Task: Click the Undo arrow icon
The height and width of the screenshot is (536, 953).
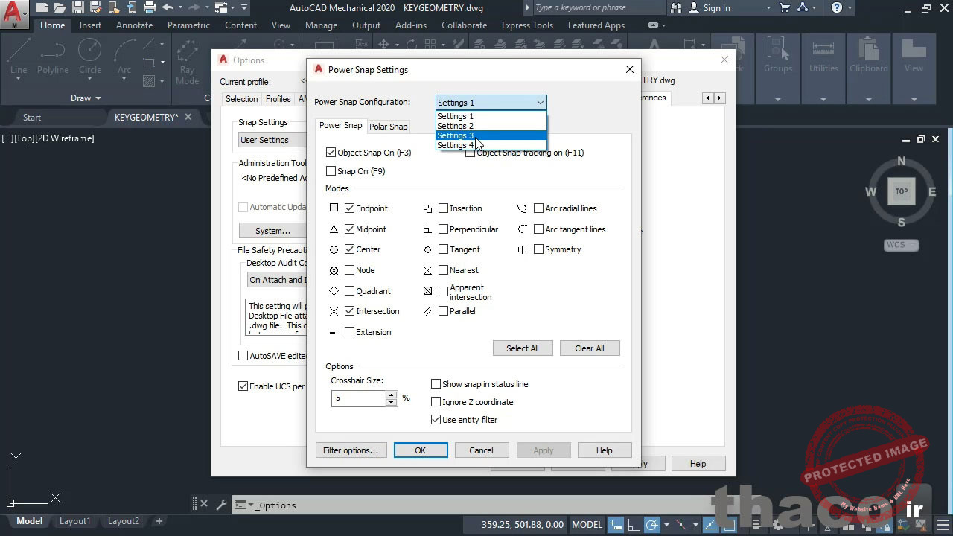Action: (x=168, y=7)
